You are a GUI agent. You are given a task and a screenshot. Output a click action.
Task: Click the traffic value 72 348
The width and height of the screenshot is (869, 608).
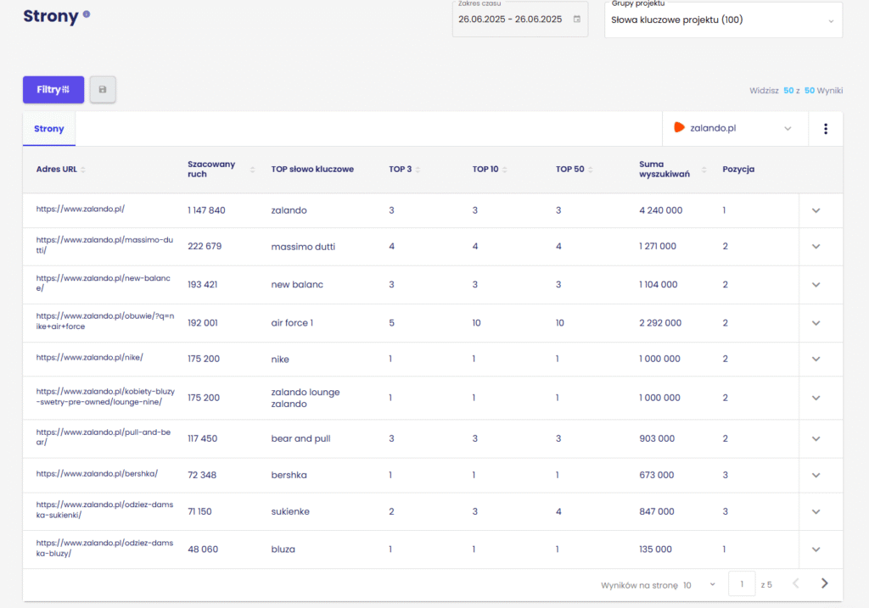pyautogui.click(x=202, y=475)
